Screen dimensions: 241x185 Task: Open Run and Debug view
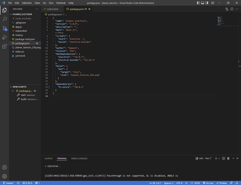click(4, 37)
